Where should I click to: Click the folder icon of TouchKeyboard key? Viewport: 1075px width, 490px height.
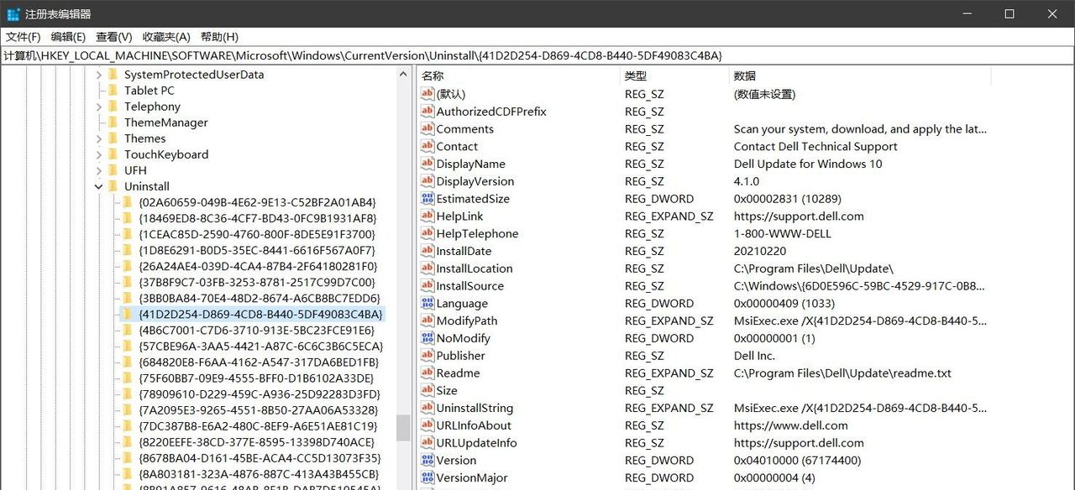[x=113, y=154]
